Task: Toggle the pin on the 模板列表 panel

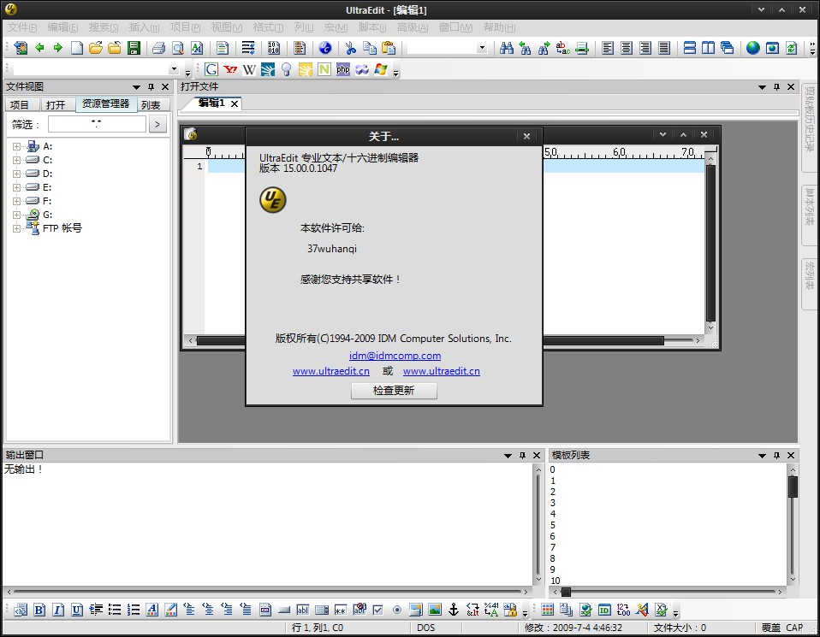Action: [776, 456]
